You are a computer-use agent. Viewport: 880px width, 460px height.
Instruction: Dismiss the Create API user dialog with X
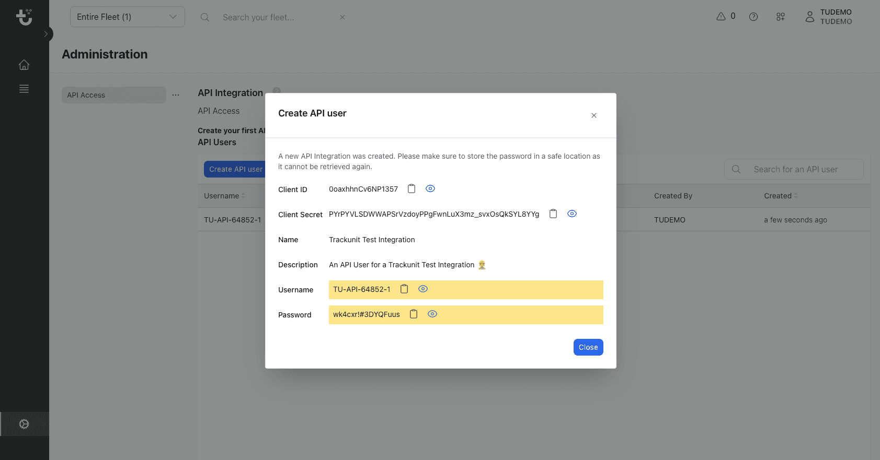[594, 115]
